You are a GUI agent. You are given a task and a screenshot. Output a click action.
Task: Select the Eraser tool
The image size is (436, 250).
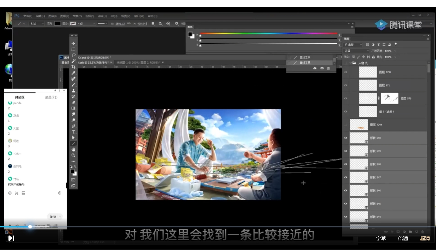click(74, 102)
